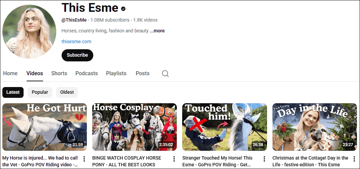Switch to the Posts tab
360x169 pixels.
tap(142, 73)
